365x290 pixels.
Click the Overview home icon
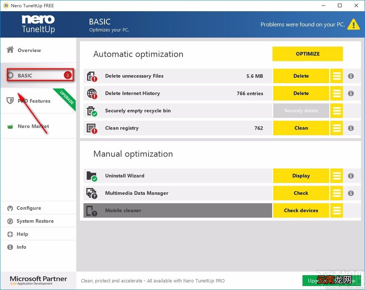tap(10, 50)
